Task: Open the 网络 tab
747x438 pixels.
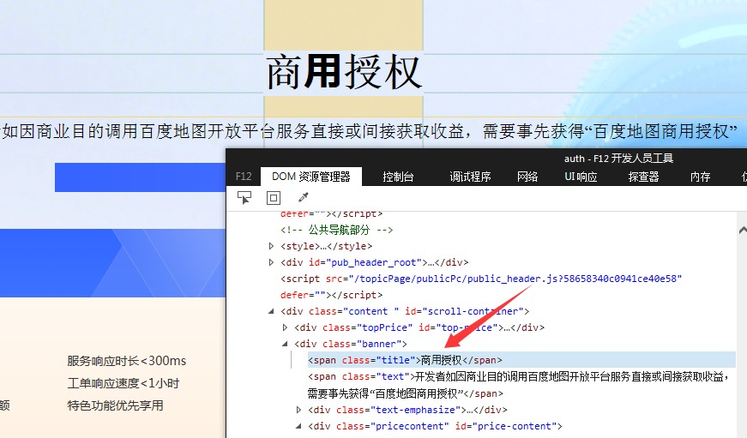Action: 527,177
